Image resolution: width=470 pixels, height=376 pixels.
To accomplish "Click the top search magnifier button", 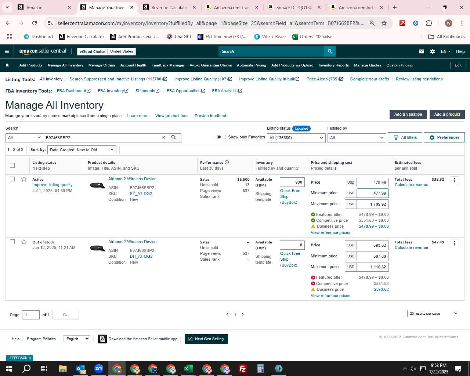I will [x=330, y=51].
